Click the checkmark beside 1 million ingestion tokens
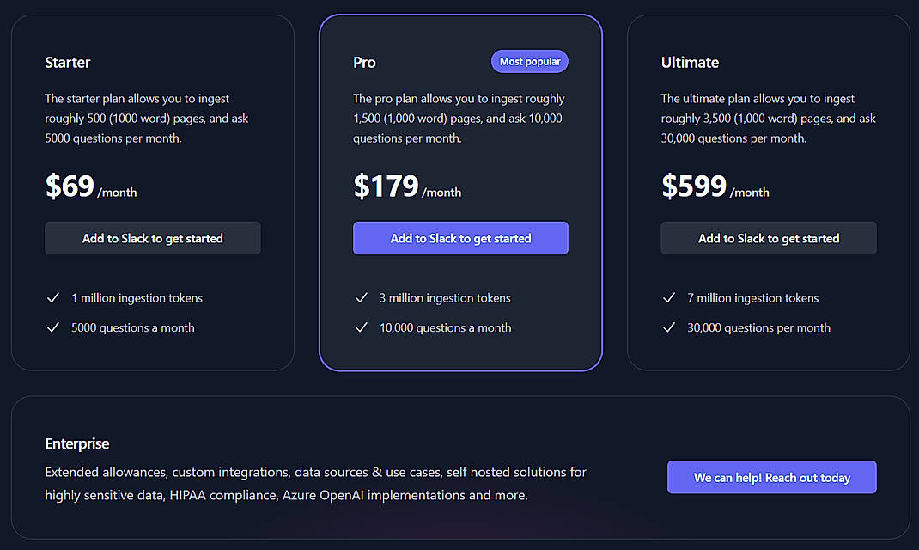Image resolution: width=919 pixels, height=550 pixels. pyautogui.click(x=53, y=297)
